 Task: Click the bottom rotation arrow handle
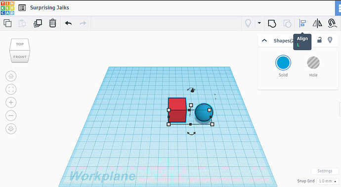coord(191,133)
